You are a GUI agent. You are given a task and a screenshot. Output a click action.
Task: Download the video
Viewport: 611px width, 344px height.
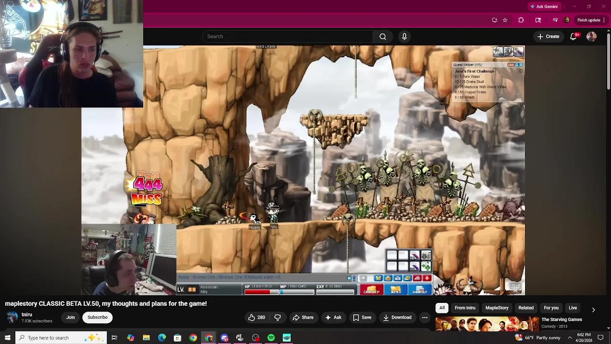397,317
